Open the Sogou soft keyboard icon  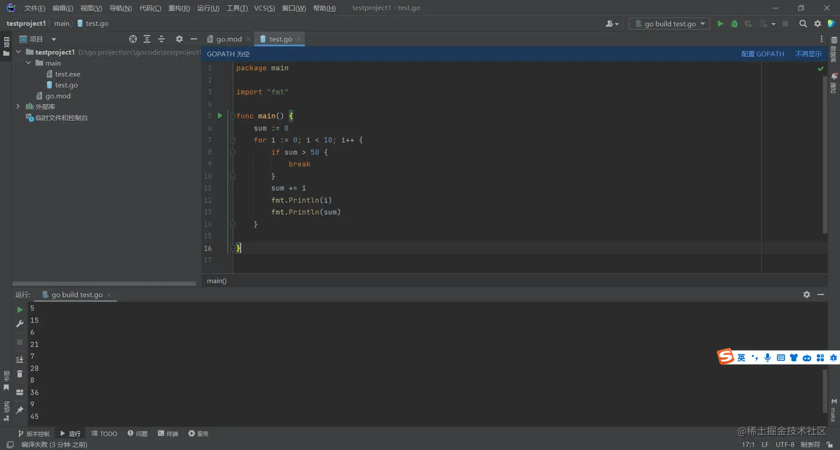(x=780, y=358)
